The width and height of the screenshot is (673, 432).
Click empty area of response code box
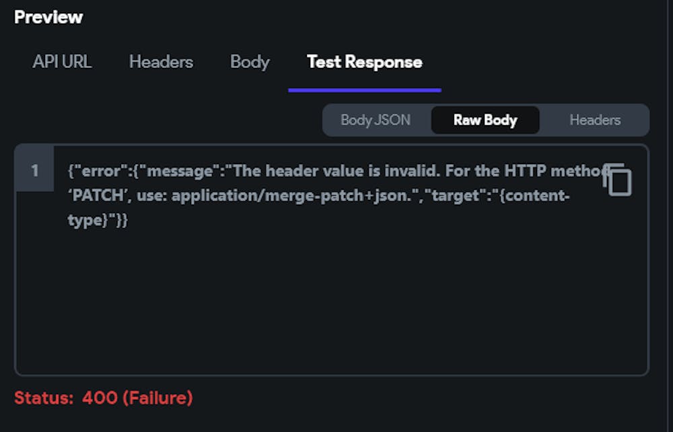tap(331, 303)
